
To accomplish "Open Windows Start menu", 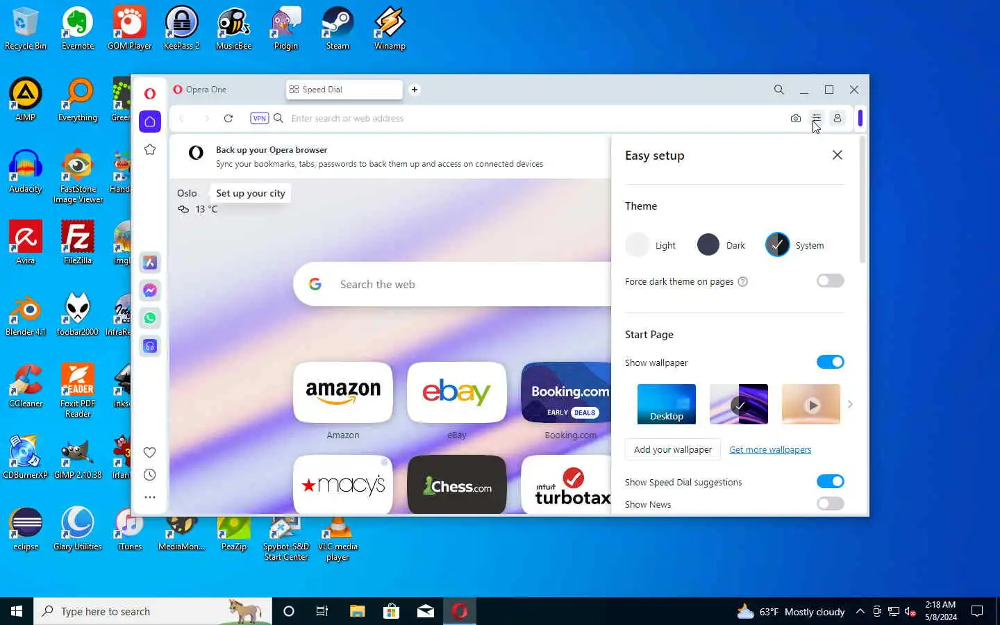I will (17, 611).
